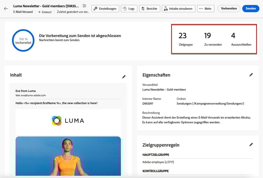Click the 23 Zielgruppe count
This screenshot has height=178, width=263.
(186, 39)
